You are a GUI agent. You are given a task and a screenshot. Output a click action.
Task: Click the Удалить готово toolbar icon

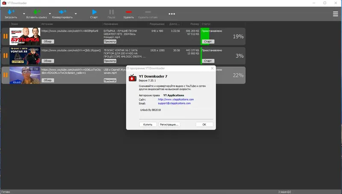pyautogui.click(x=148, y=12)
